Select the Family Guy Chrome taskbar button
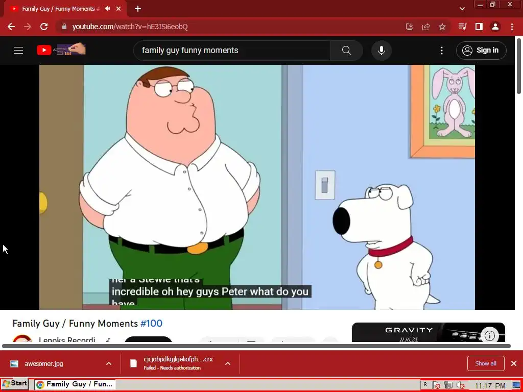Screen dimensions: 523x392 click(x=75, y=384)
